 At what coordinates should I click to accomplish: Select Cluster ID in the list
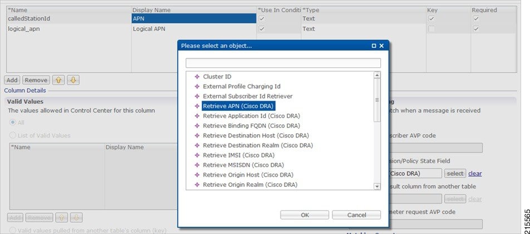pyautogui.click(x=217, y=77)
